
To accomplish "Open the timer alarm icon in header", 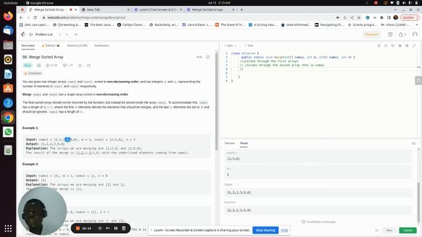I will [390, 34].
